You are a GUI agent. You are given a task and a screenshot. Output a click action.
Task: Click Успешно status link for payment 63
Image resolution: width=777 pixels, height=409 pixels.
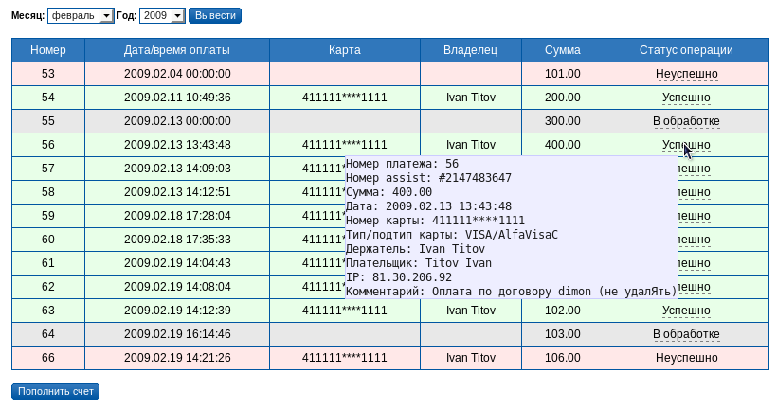[x=686, y=311]
